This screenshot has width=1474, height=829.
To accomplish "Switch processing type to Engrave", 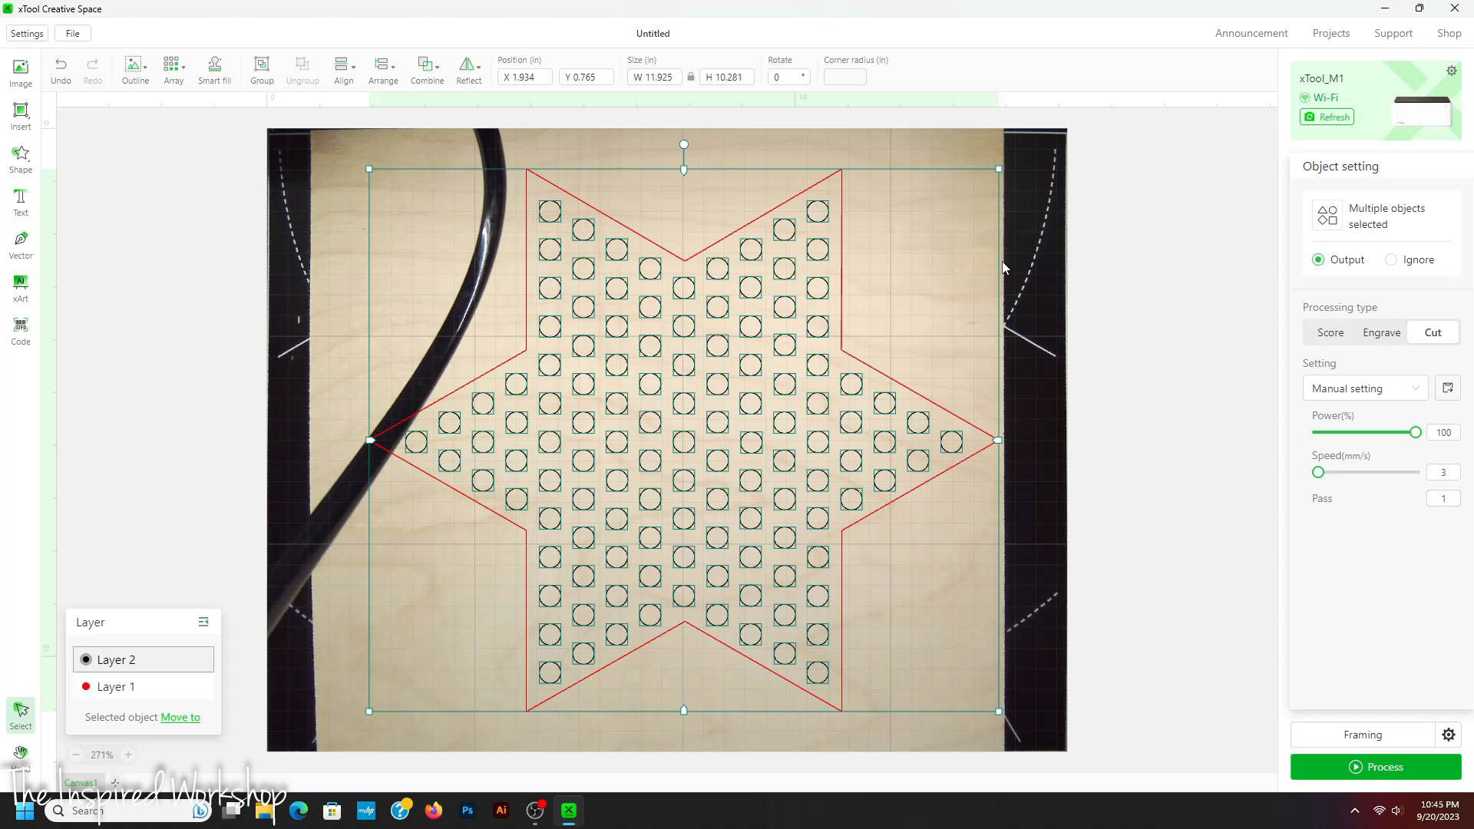I will (1381, 332).
